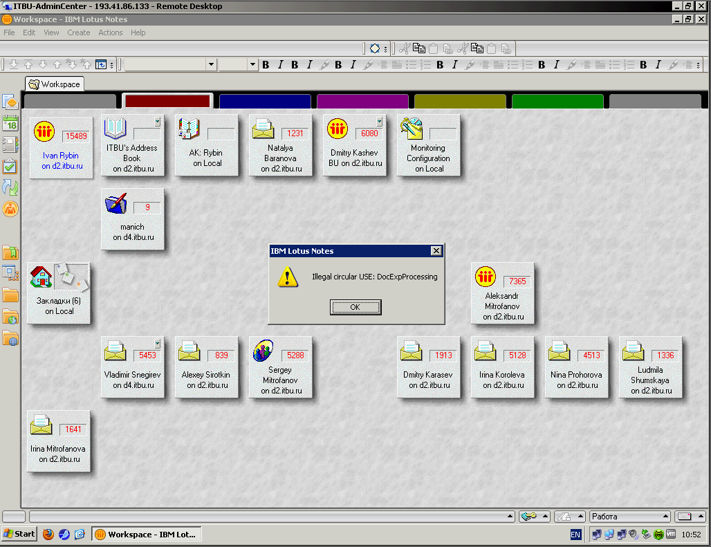The height and width of the screenshot is (547, 711).
Task: Open Vladimir Snegirev mail tile
Action: pos(132,367)
